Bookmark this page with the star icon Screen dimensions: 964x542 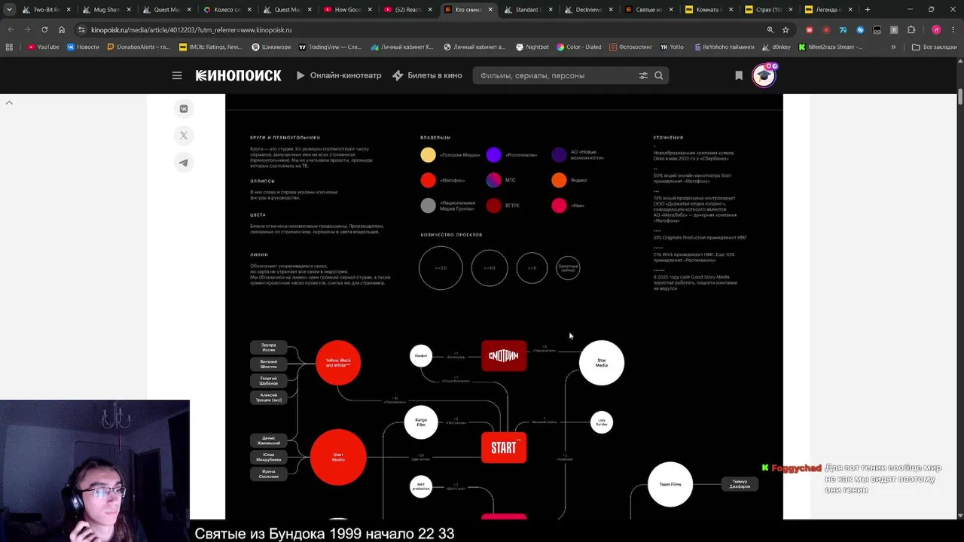tap(786, 29)
